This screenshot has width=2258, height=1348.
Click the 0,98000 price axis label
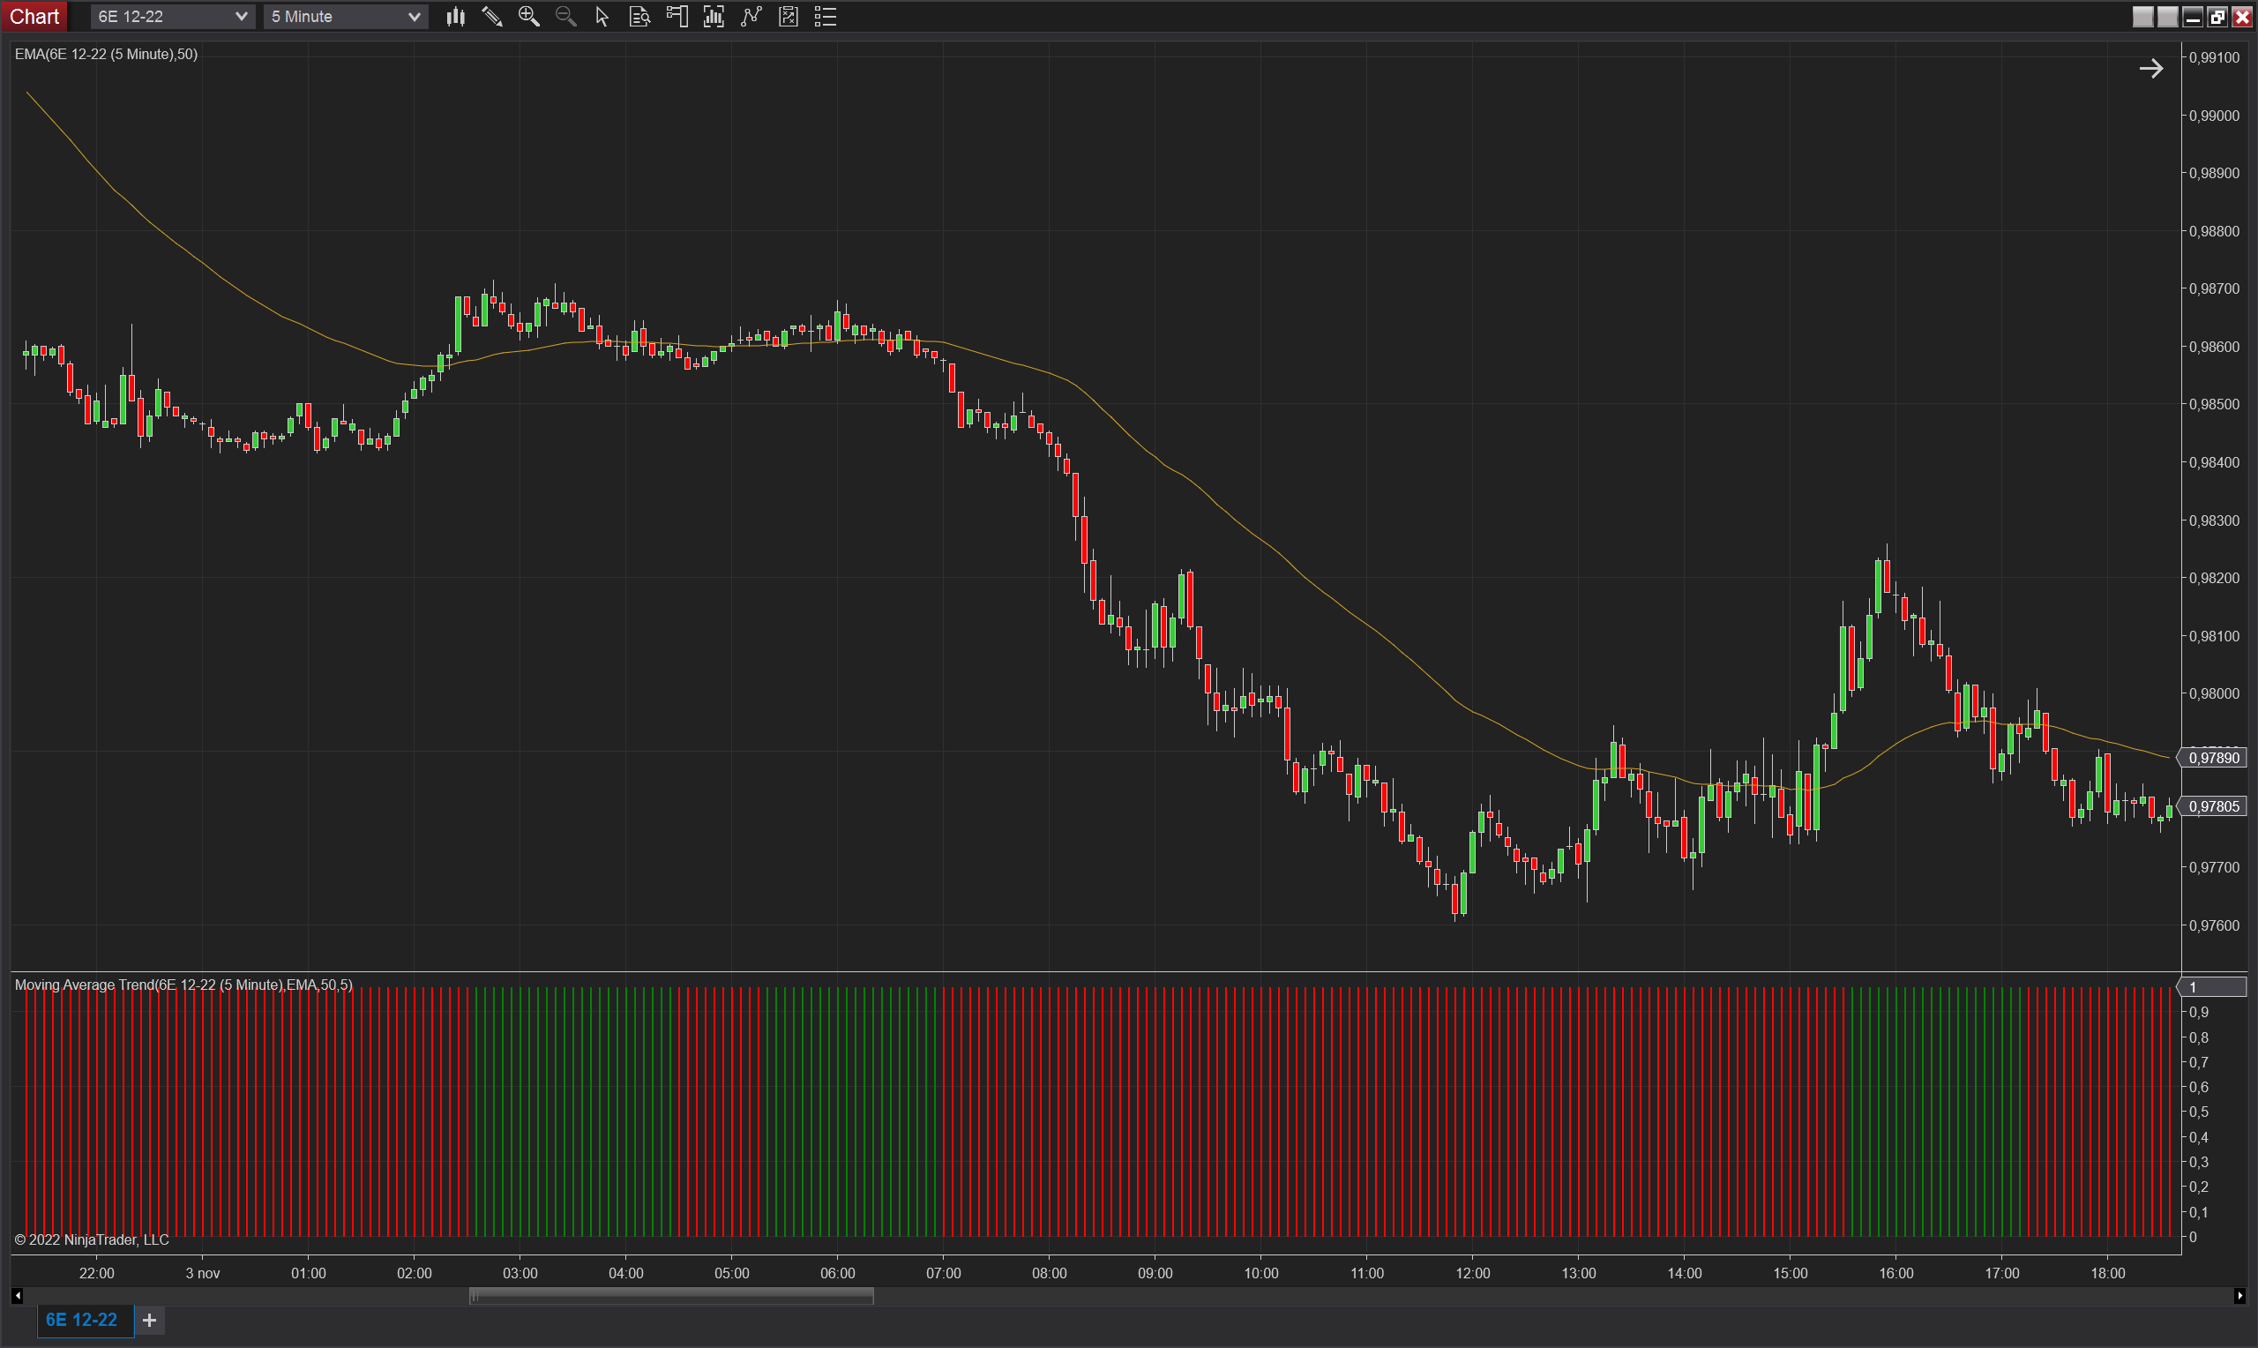tap(2215, 694)
